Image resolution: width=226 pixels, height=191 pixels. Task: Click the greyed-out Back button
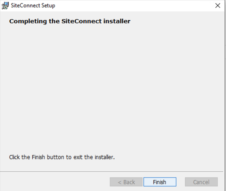tap(126, 182)
